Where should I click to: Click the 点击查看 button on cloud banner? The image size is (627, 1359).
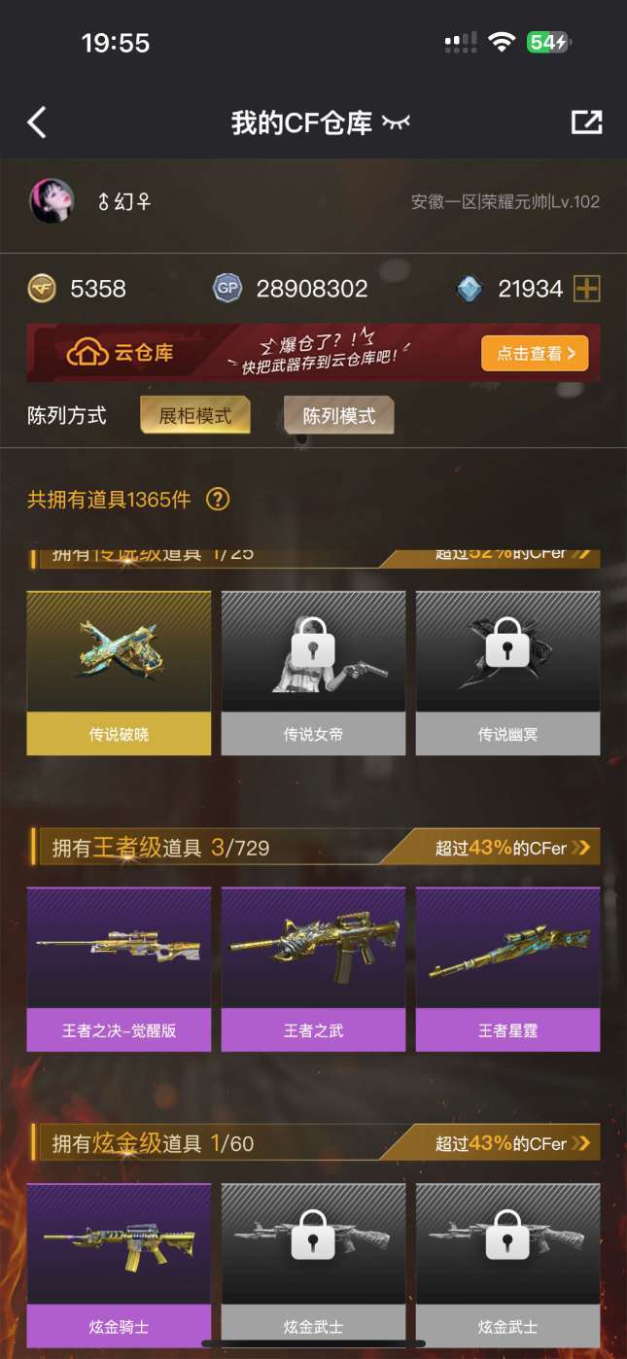tap(535, 354)
